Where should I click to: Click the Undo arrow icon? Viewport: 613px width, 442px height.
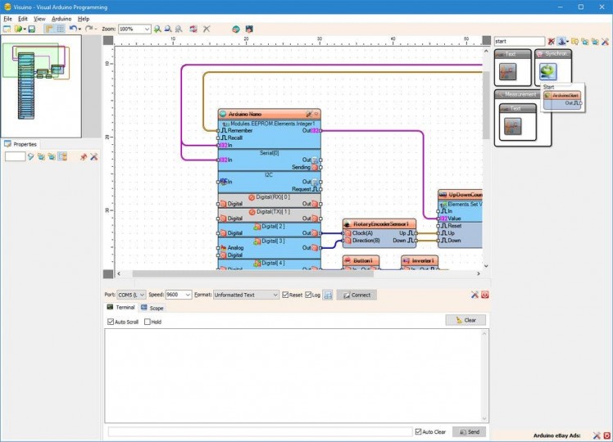[72, 29]
